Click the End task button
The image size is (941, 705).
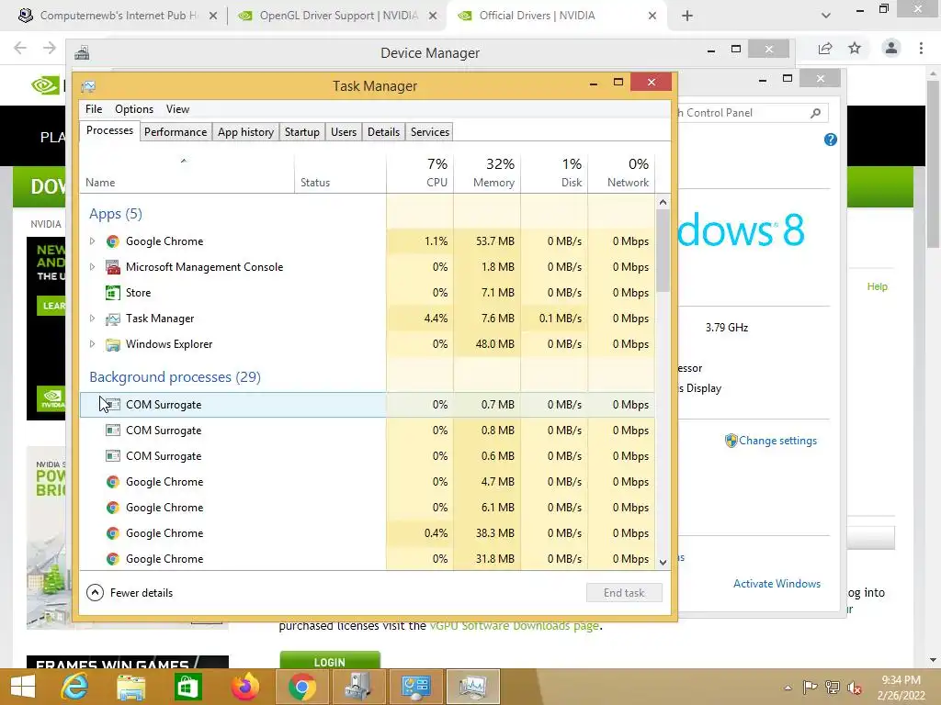pyautogui.click(x=624, y=593)
